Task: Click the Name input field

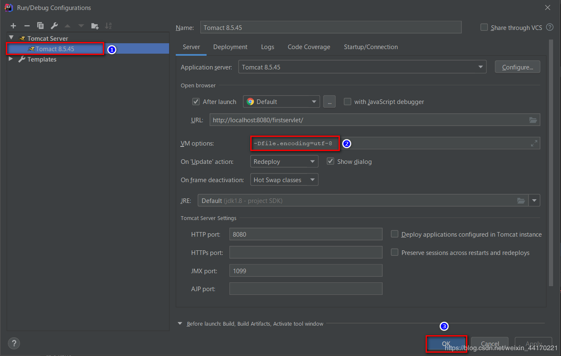Action: click(331, 27)
